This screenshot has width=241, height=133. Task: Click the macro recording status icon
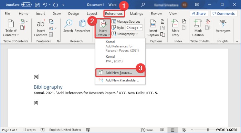[88, 130]
